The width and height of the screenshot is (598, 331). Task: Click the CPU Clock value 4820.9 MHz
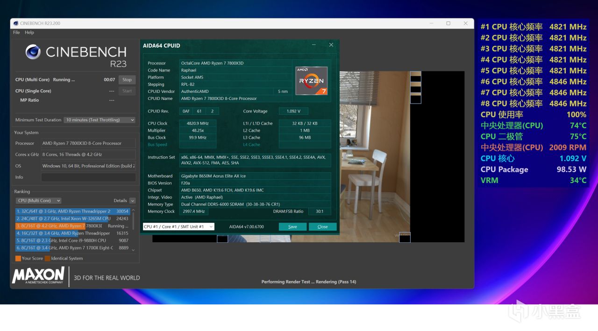point(198,123)
